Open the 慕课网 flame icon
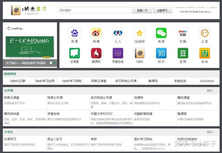The image size is (222, 153). [96, 53]
